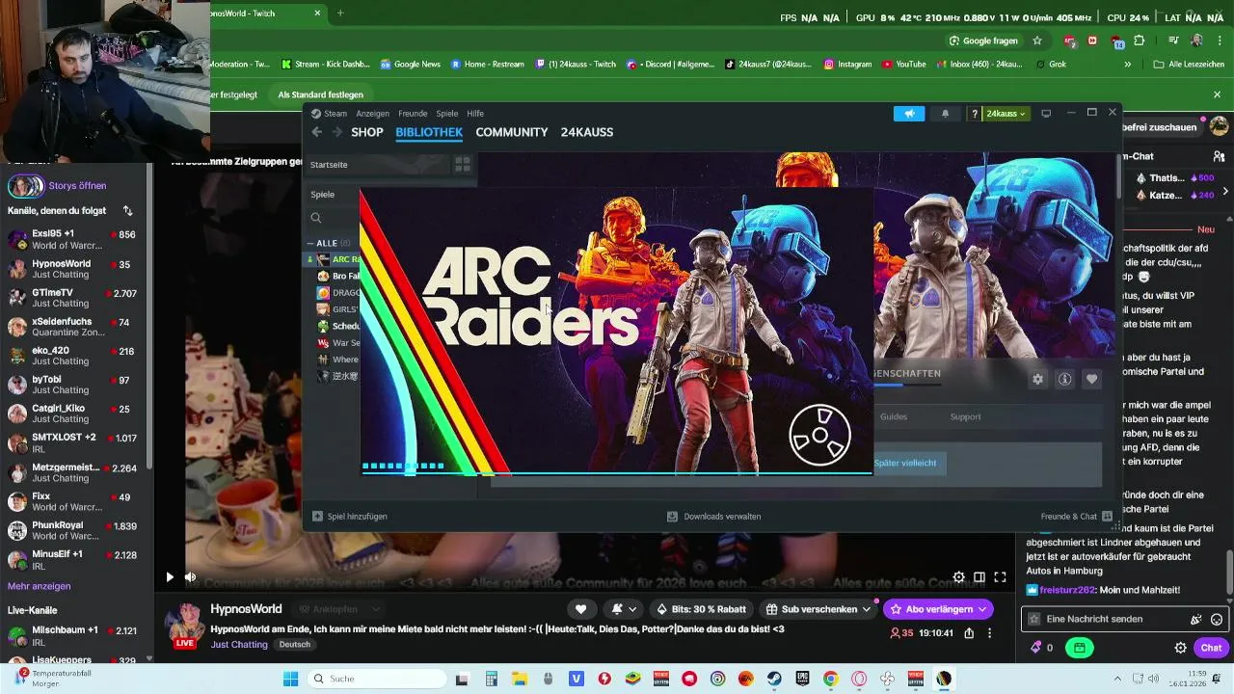The width and height of the screenshot is (1234, 694).
Task: Click Deutsch language tag
Action: [x=295, y=644]
